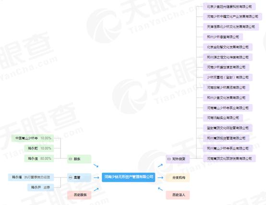Open 河南少林盛世演艺有限公司
The image size is (266, 205).
pyautogui.click(x=226, y=67)
